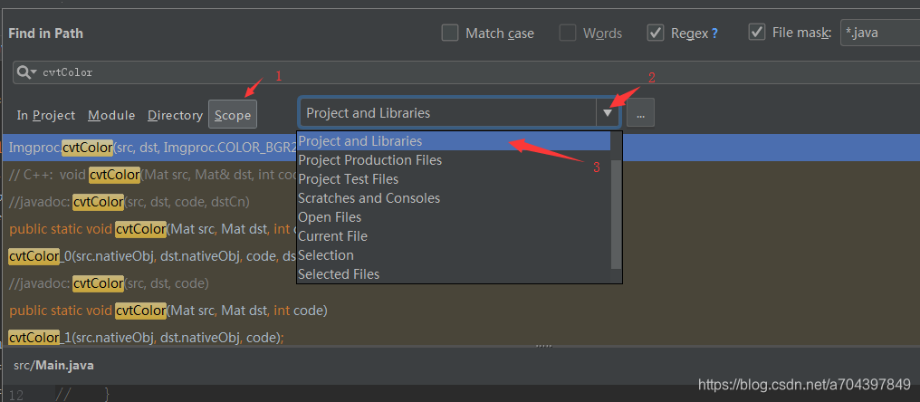Enable Match case checkbox
Viewport: 920px width, 402px height.
[450, 33]
